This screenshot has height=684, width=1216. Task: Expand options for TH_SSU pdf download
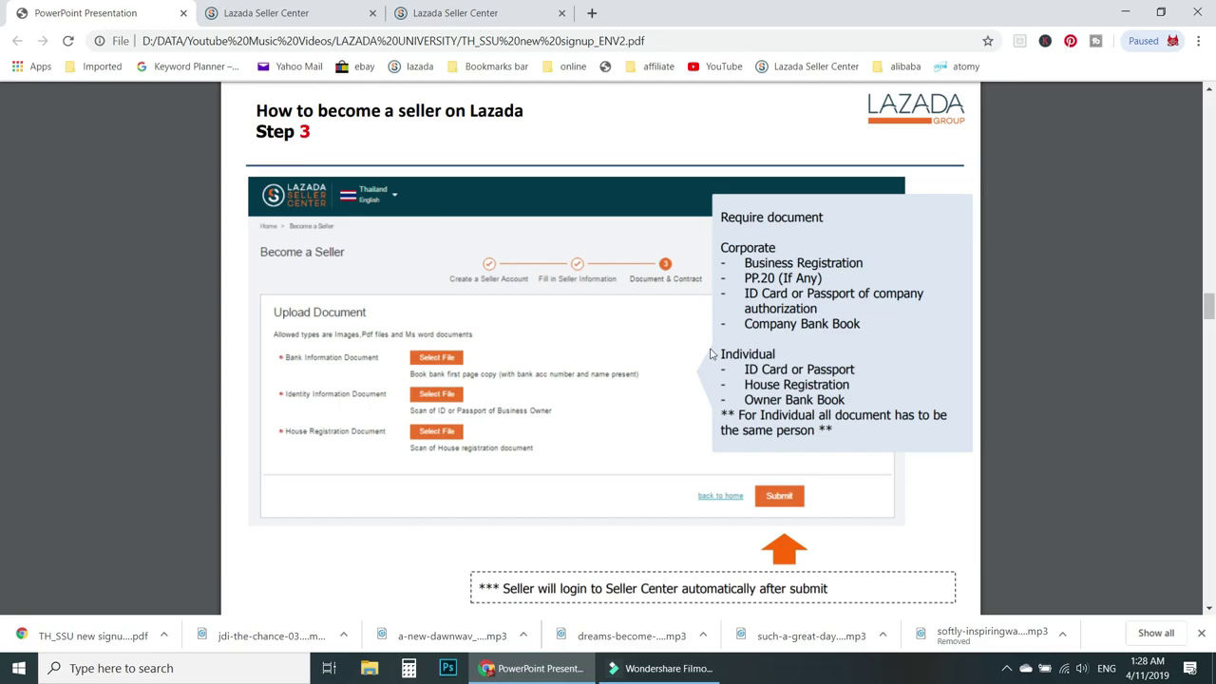[x=163, y=633]
